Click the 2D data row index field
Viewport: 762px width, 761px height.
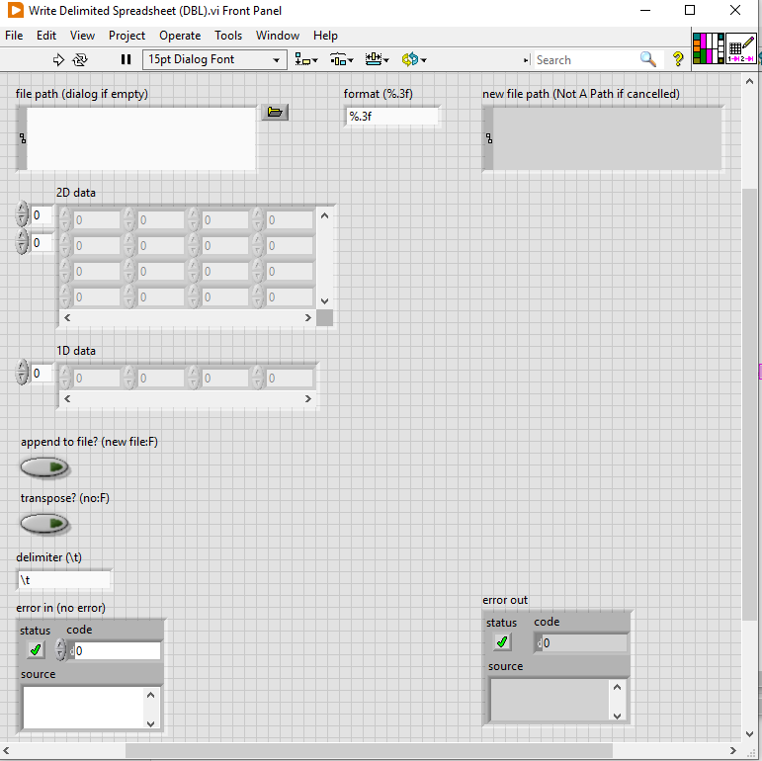42,214
